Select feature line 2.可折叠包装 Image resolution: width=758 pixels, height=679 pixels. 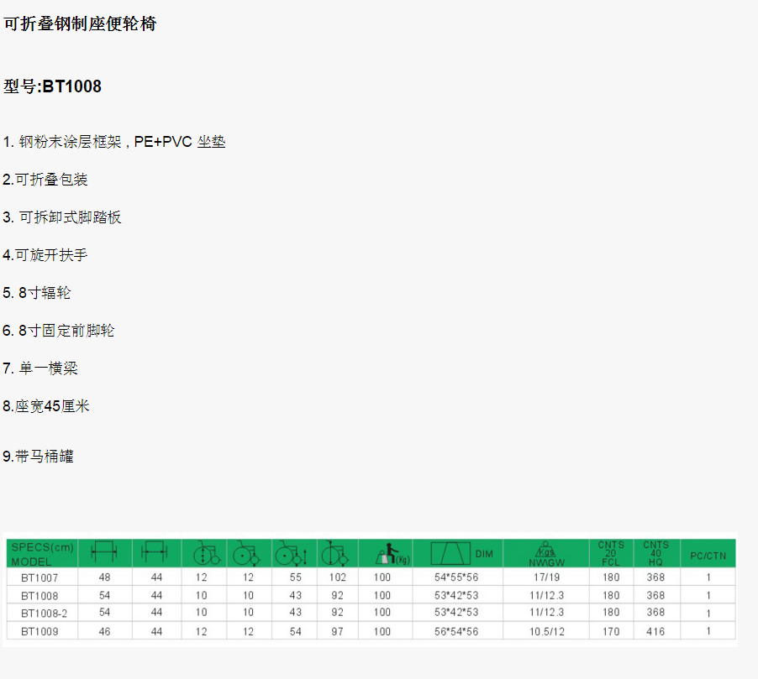coord(45,180)
